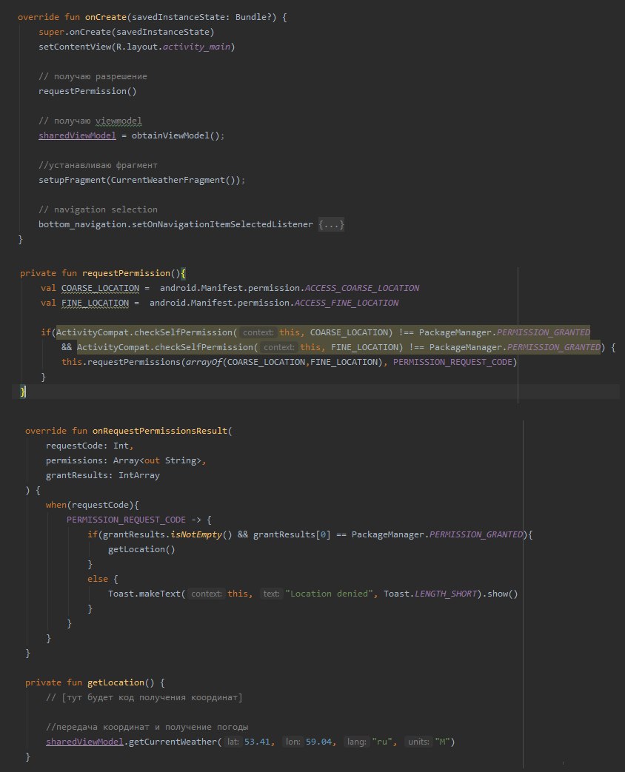Click comment '// получаю разрешение'
Viewport: 625px width, 772px height.
click(x=93, y=76)
